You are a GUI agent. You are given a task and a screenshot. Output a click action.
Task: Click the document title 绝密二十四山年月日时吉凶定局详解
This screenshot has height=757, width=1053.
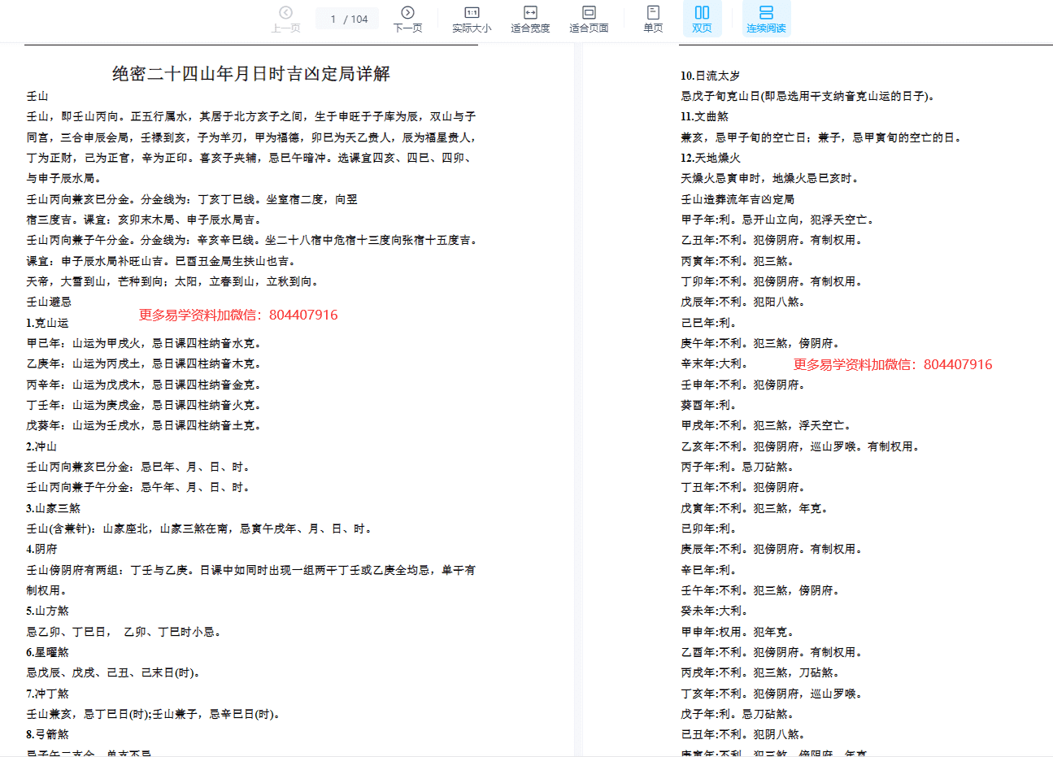pos(251,74)
